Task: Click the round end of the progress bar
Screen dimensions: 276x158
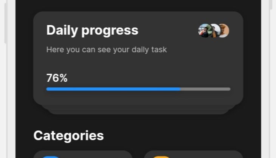Action: (229, 89)
